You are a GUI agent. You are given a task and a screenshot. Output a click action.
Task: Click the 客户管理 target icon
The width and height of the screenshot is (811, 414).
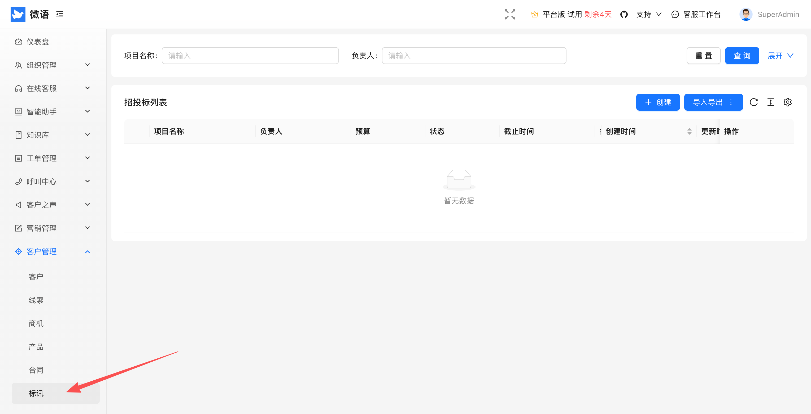[x=19, y=251]
